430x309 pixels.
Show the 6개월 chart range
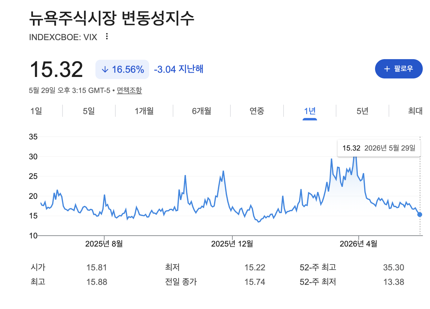coord(201,111)
